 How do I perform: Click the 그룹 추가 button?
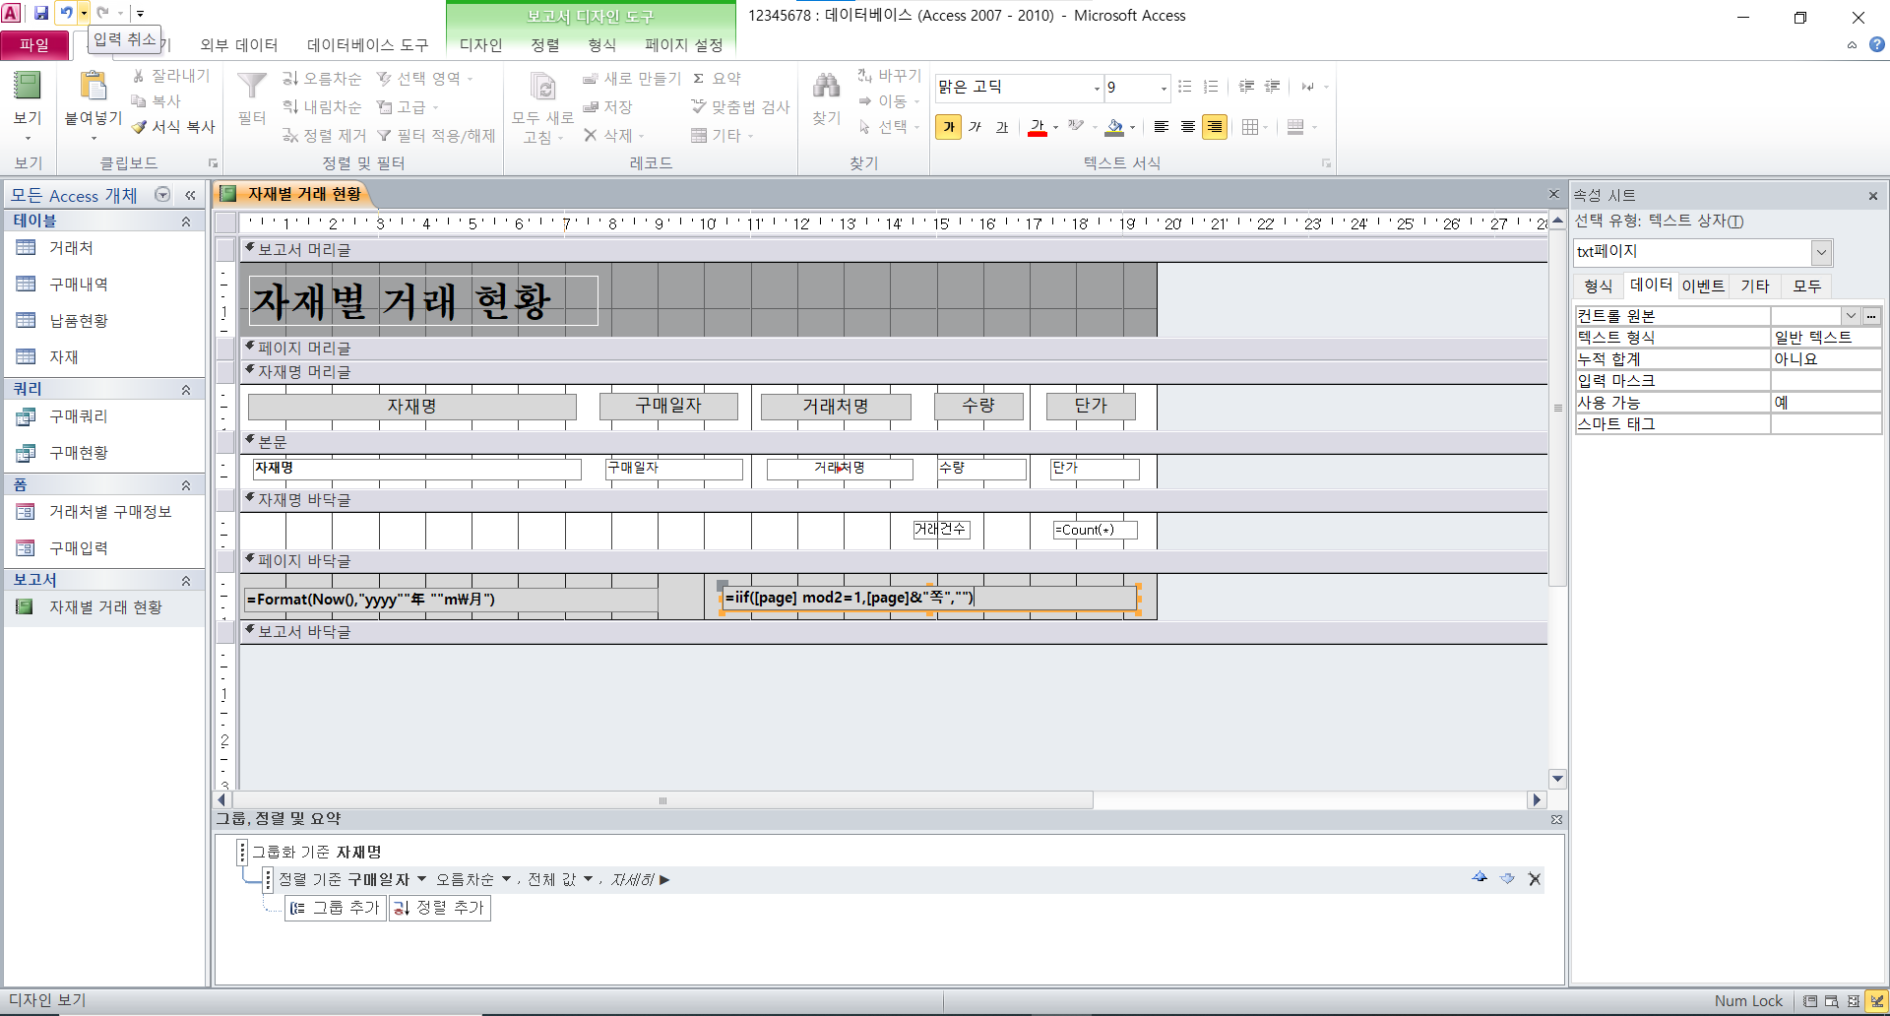point(336,908)
